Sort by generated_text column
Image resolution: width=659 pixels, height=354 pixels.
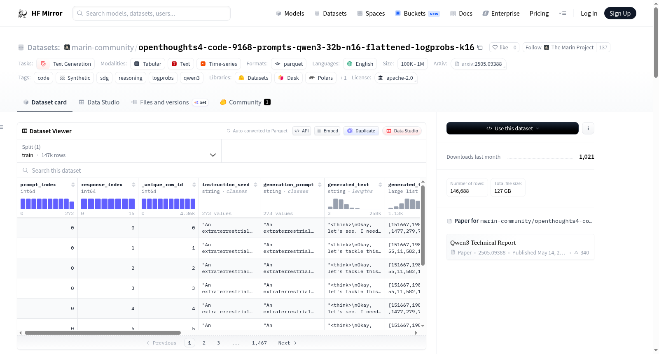[380, 185]
